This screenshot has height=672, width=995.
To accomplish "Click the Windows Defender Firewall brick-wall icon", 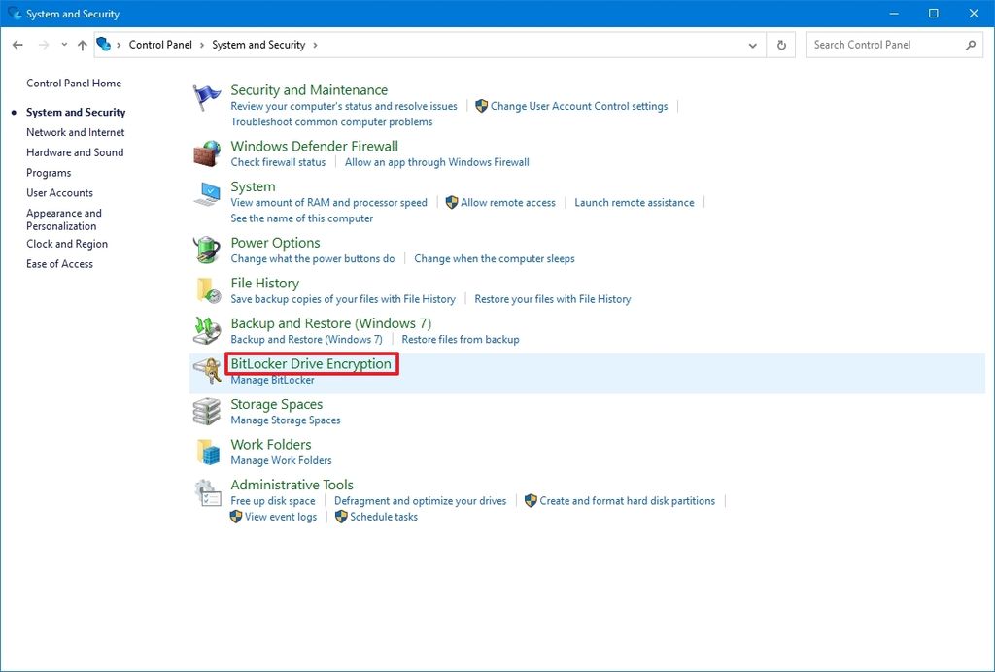I will 205,153.
